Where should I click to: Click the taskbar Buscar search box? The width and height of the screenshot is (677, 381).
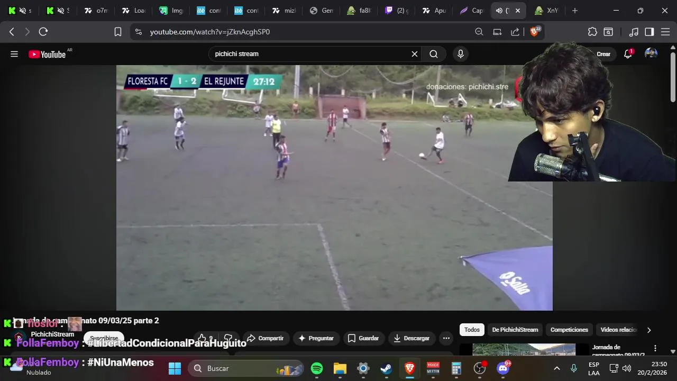point(246,368)
